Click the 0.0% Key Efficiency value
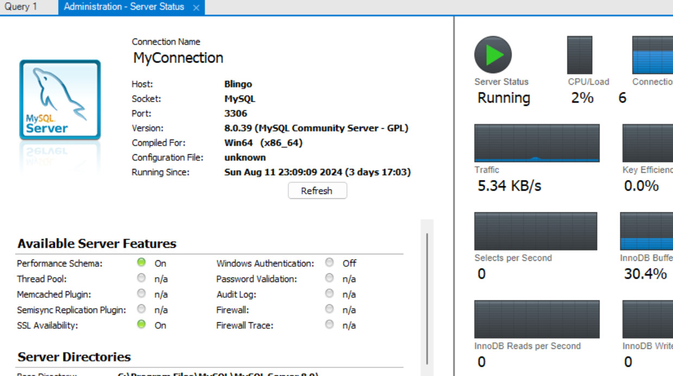673x376 pixels. pos(642,186)
